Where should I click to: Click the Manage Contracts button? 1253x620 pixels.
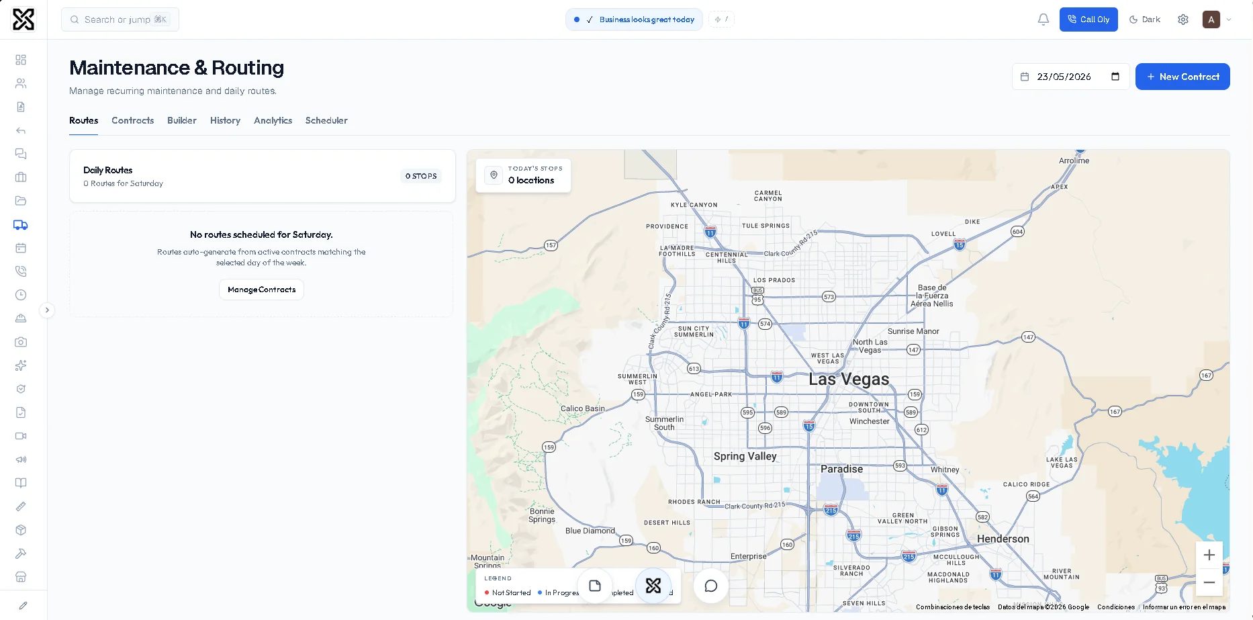tap(262, 290)
